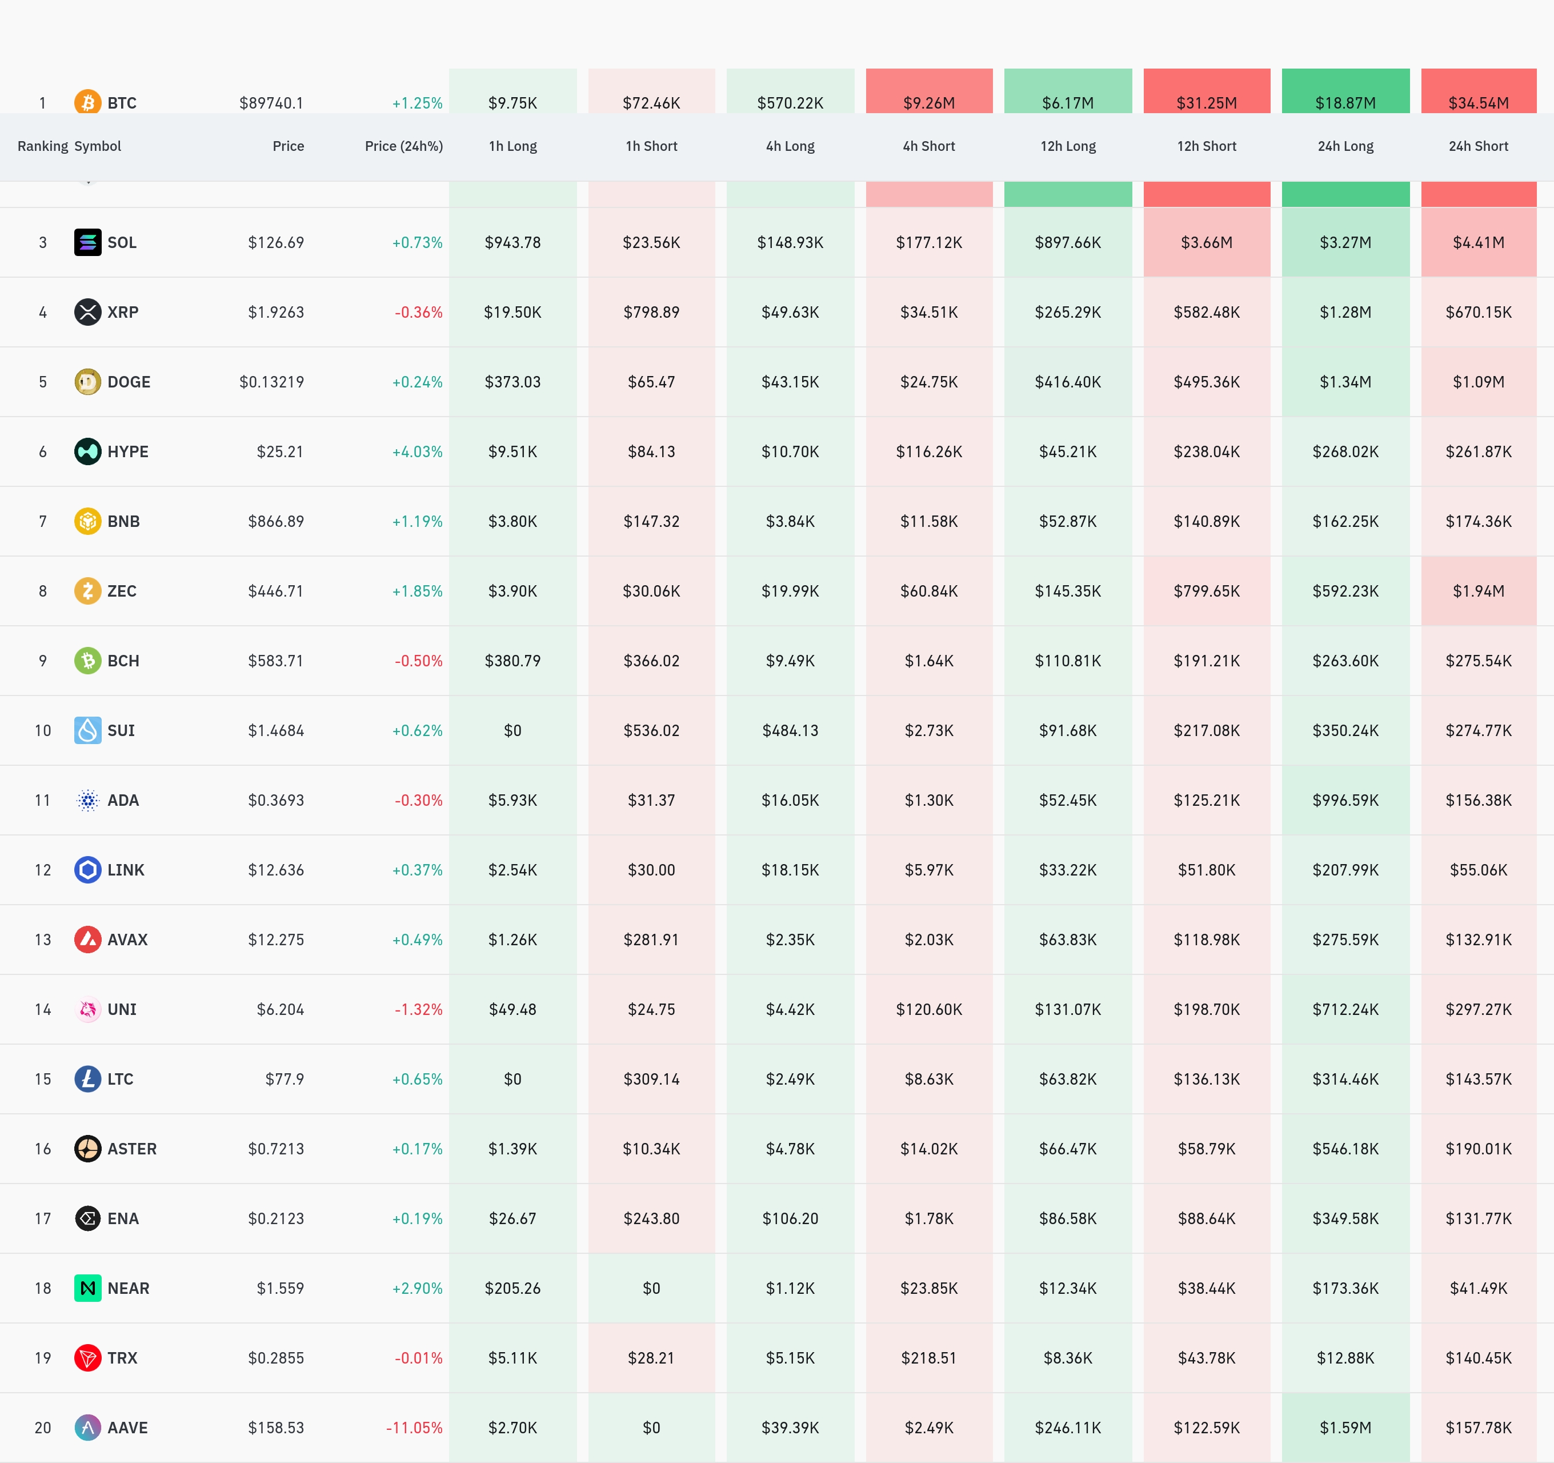
Task: Click the Ranking column header
Action: click(x=42, y=146)
